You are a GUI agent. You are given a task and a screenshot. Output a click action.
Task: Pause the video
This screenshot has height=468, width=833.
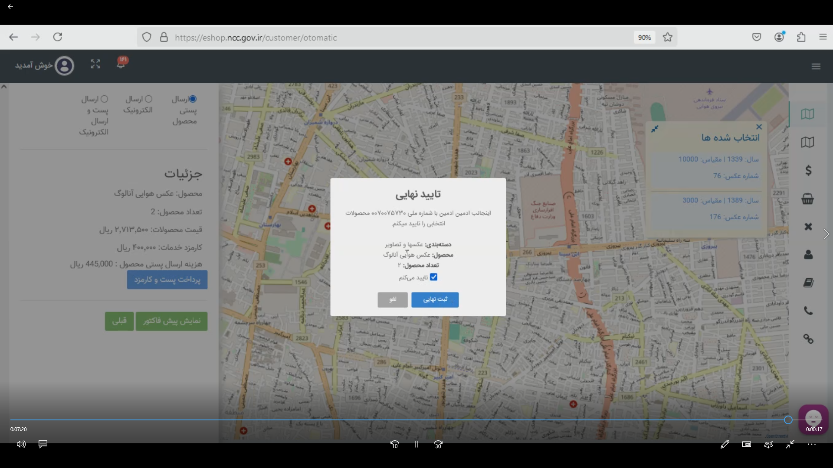click(x=416, y=444)
